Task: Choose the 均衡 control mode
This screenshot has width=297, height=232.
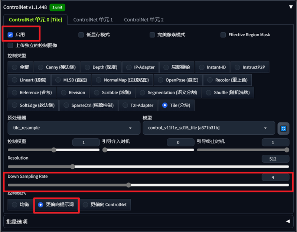Action: [20, 204]
